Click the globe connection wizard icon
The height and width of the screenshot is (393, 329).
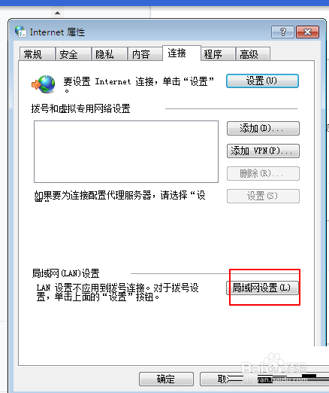[44, 84]
